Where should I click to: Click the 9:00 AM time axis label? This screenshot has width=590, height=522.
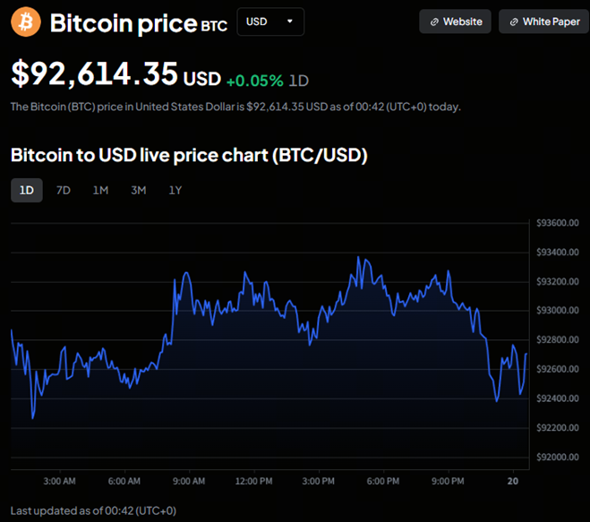coord(189,482)
